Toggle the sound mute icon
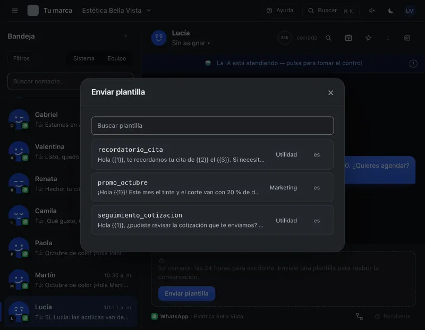This screenshot has width=425, height=330. pyautogui.click(x=372, y=11)
